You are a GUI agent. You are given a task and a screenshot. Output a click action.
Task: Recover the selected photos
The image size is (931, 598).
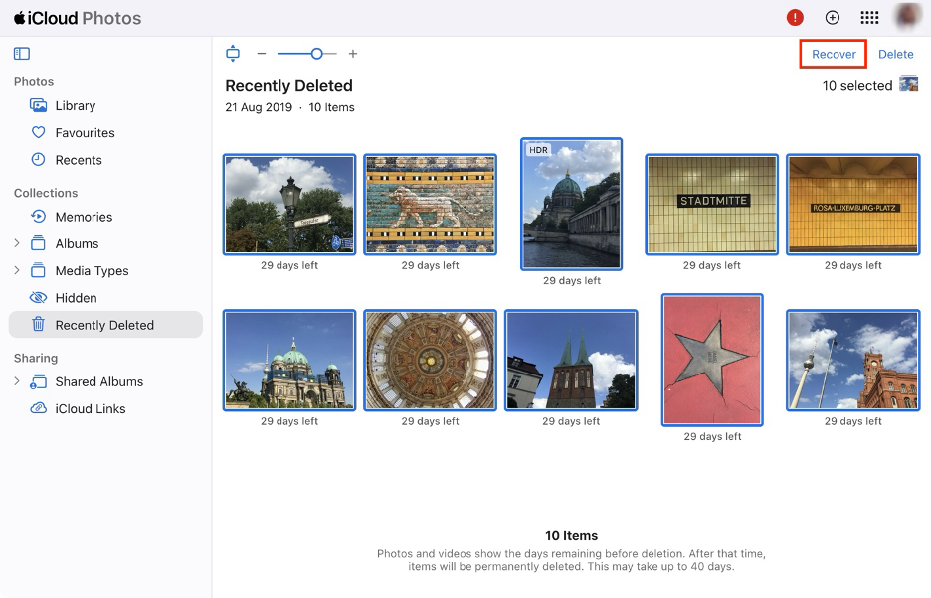pos(833,54)
